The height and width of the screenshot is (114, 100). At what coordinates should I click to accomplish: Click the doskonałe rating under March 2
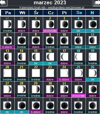50,31
